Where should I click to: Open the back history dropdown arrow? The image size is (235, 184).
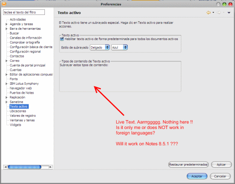[213, 12]
